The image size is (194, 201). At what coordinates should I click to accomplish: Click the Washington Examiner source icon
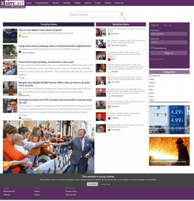click(109, 45)
